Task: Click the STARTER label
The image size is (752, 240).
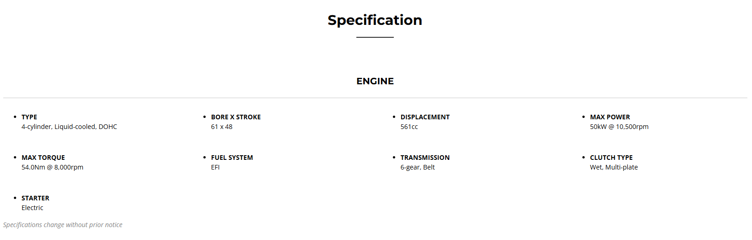Action: (35, 198)
